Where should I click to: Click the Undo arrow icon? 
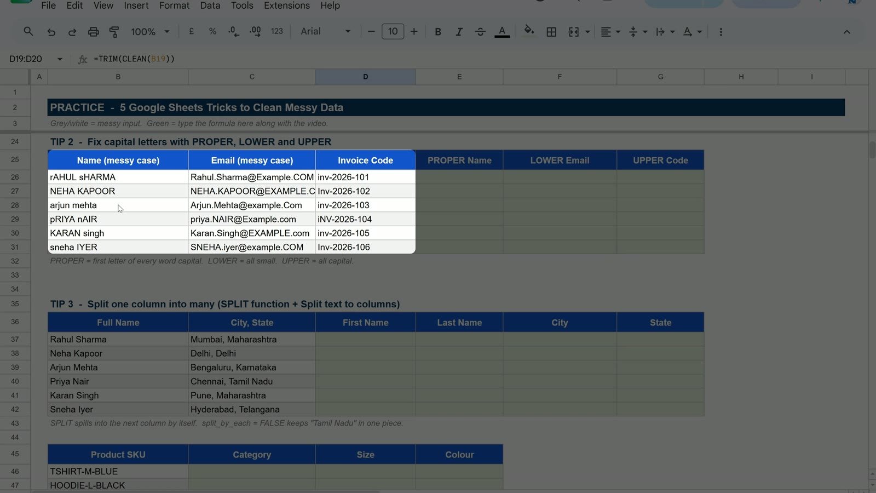[x=51, y=32]
